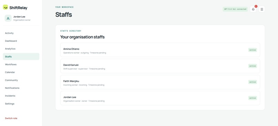Open the Faith Wanjiku staff row

point(160,82)
